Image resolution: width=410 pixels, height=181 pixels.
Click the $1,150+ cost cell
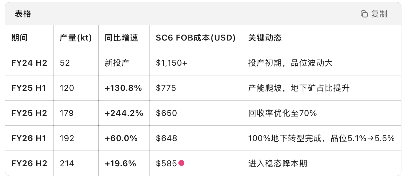[172, 63]
